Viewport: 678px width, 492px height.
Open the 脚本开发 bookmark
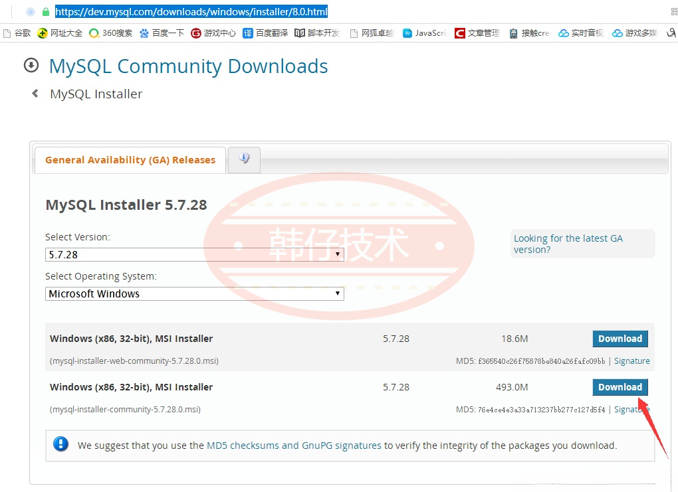[317, 33]
